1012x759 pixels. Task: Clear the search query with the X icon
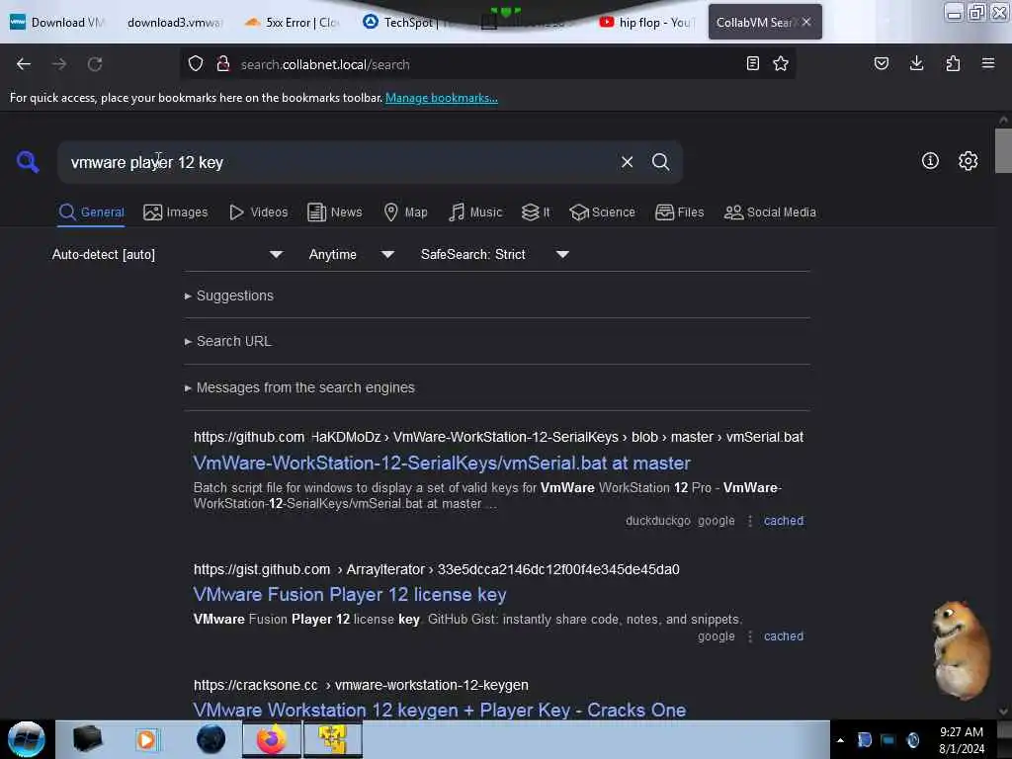[627, 162]
